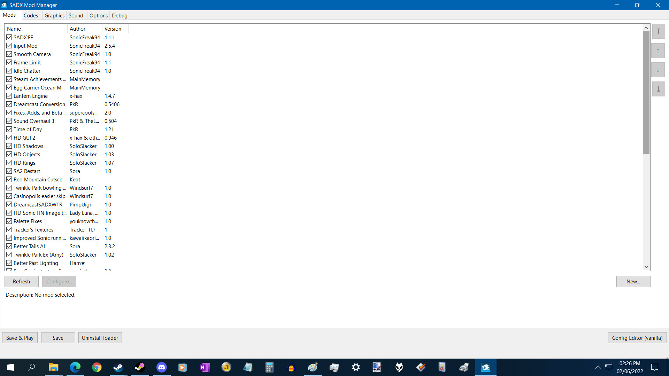Show hidden system tray icons
This screenshot has width=669, height=376.
click(598, 367)
